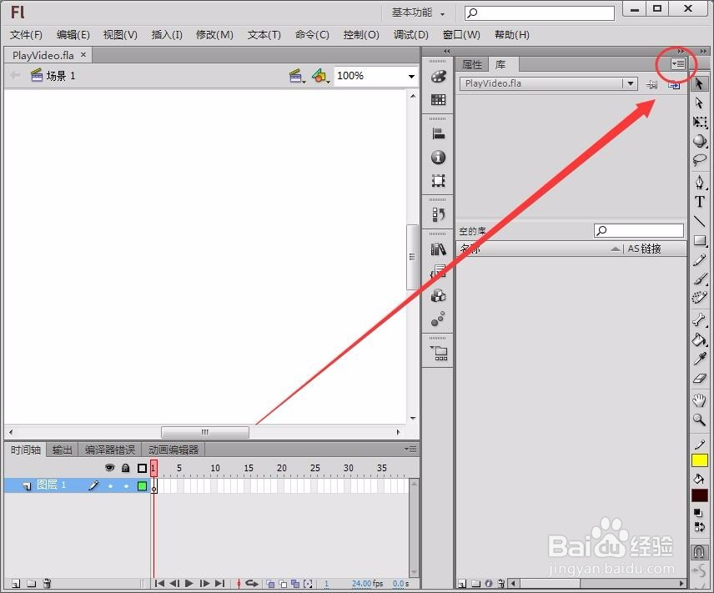Open the Edit Scene dropdown
The image size is (714, 593).
click(297, 76)
